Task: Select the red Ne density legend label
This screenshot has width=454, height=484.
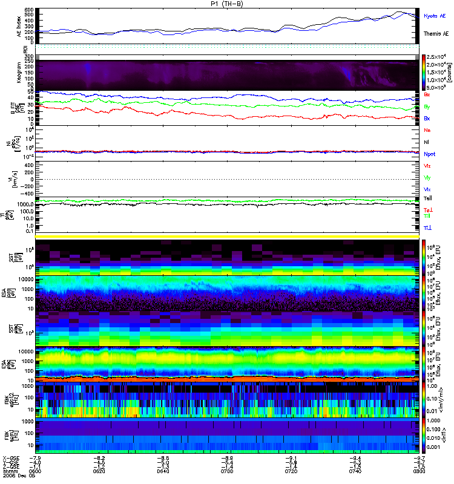Action: point(427,130)
